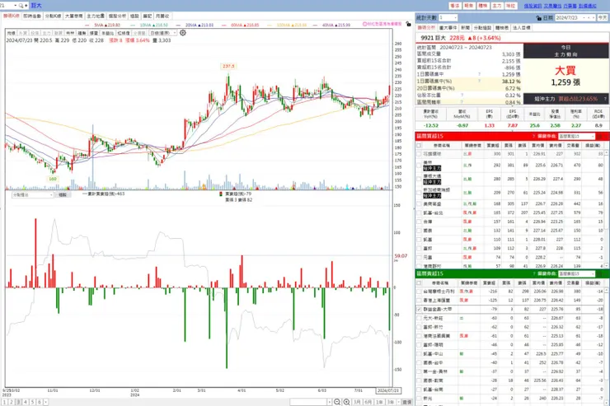This screenshot has width=610, height=406.
Task: Toggle the 月線 chart overlay button
Action: click(11, 33)
